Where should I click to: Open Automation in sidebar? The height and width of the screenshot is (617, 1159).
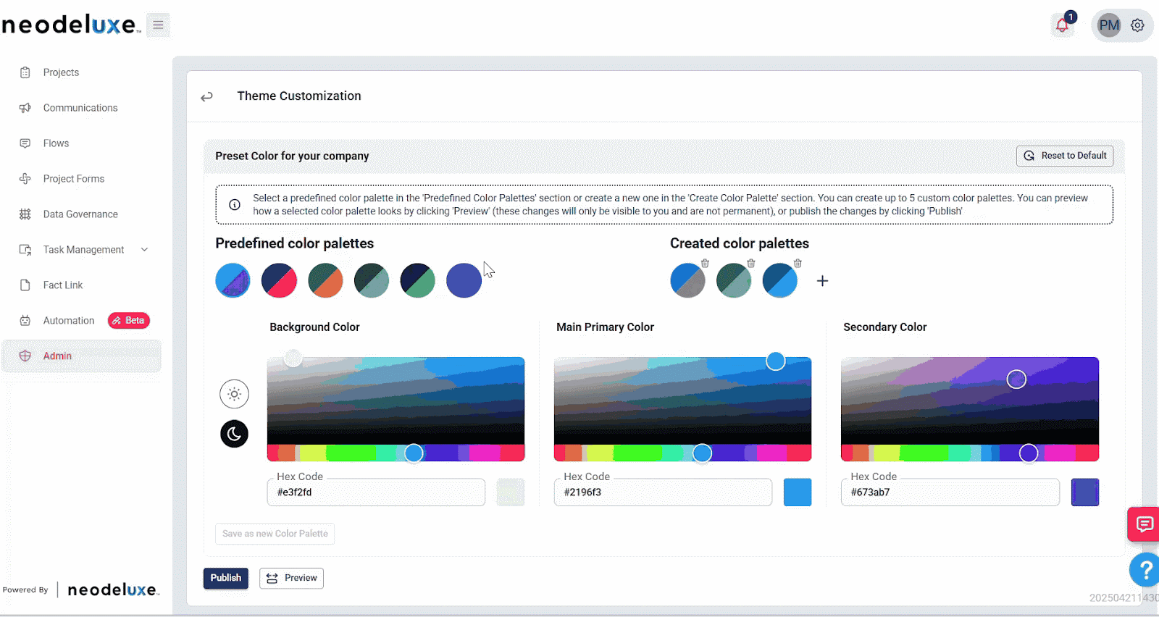tap(69, 321)
